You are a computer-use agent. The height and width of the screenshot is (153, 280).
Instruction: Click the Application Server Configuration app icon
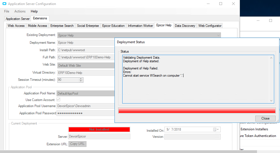click(x=4, y=4)
